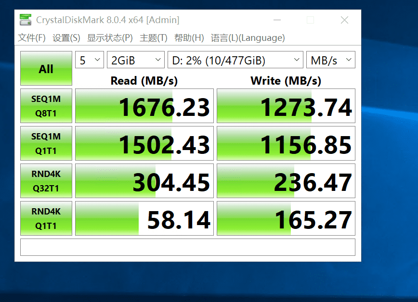Start the SEQ1M Q1T1 benchmark
Screen dimensions: 418x302
pos(46,143)
